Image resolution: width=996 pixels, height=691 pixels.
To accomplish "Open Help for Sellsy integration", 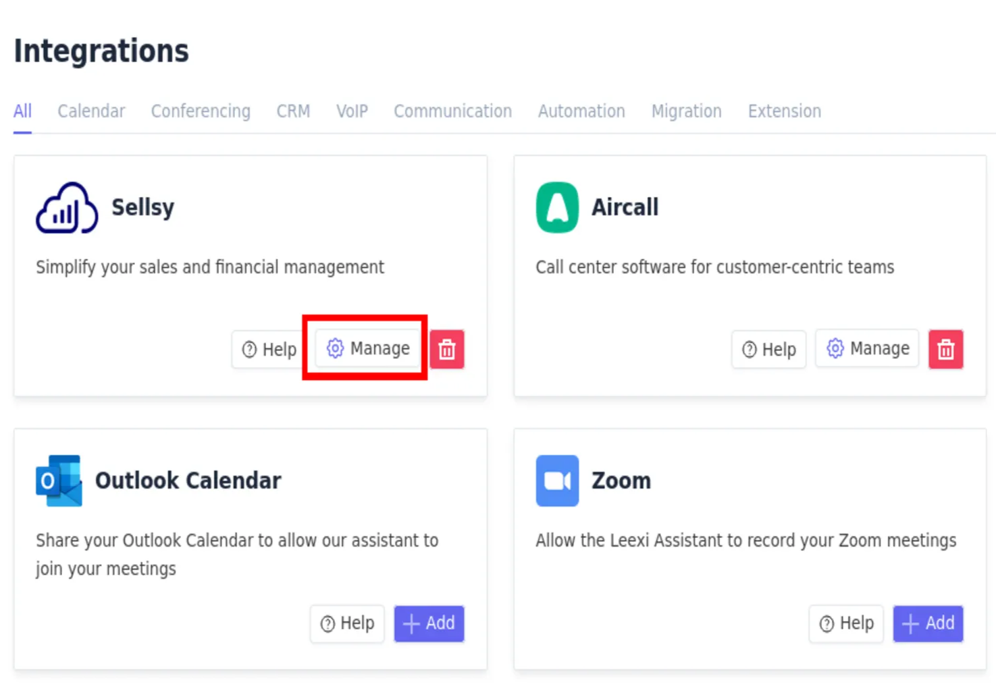I will point(269,350).
